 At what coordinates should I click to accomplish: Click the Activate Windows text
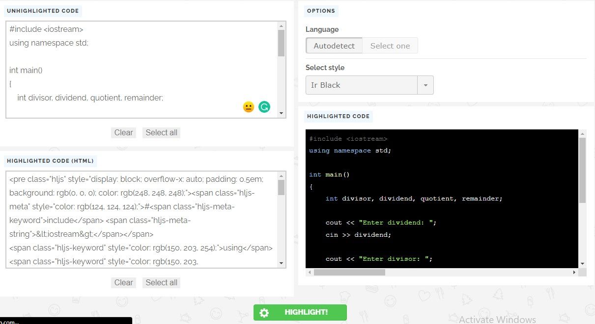[x=498, y=319]
